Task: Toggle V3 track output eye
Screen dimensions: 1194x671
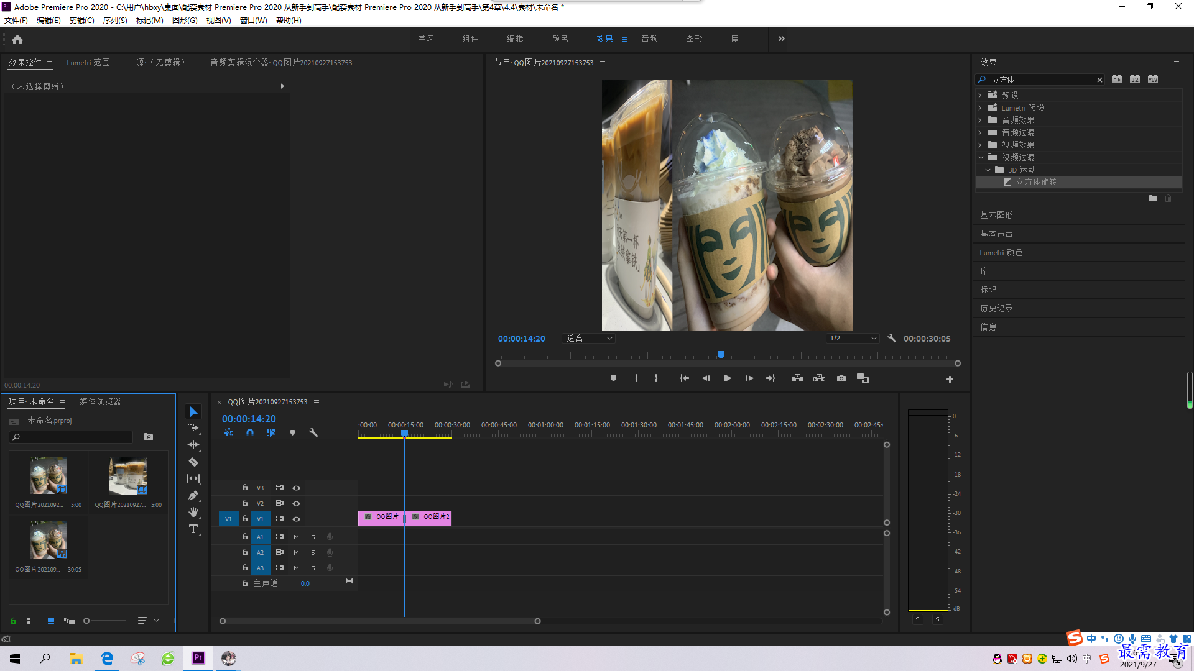Action: (x=297, y=488)
